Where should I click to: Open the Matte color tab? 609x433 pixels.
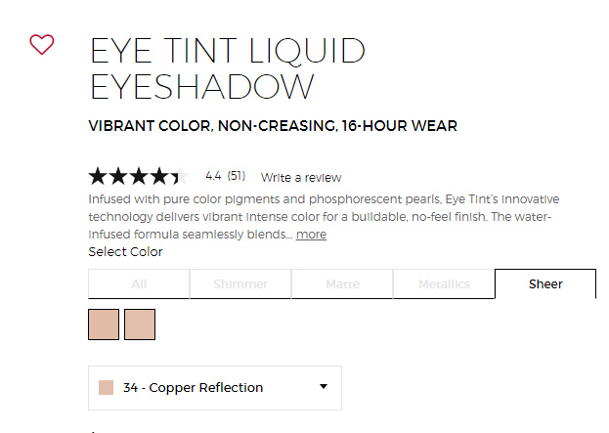(342, 283)
